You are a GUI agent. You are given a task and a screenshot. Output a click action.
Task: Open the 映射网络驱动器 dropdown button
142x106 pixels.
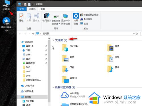[x=56, y=20]
